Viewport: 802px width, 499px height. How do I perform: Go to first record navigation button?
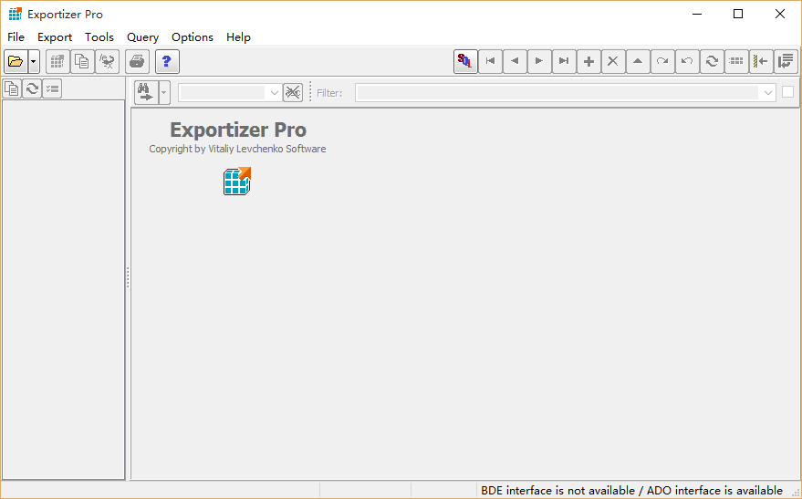(490, 61)
